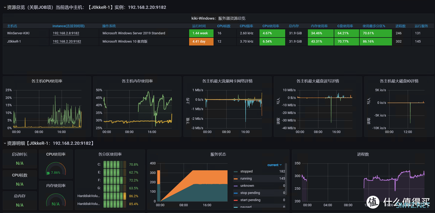This screenshot has width=435, height=213.
Task: Open the current sort dropdown in the legend
Action: (x=274, y=165)
